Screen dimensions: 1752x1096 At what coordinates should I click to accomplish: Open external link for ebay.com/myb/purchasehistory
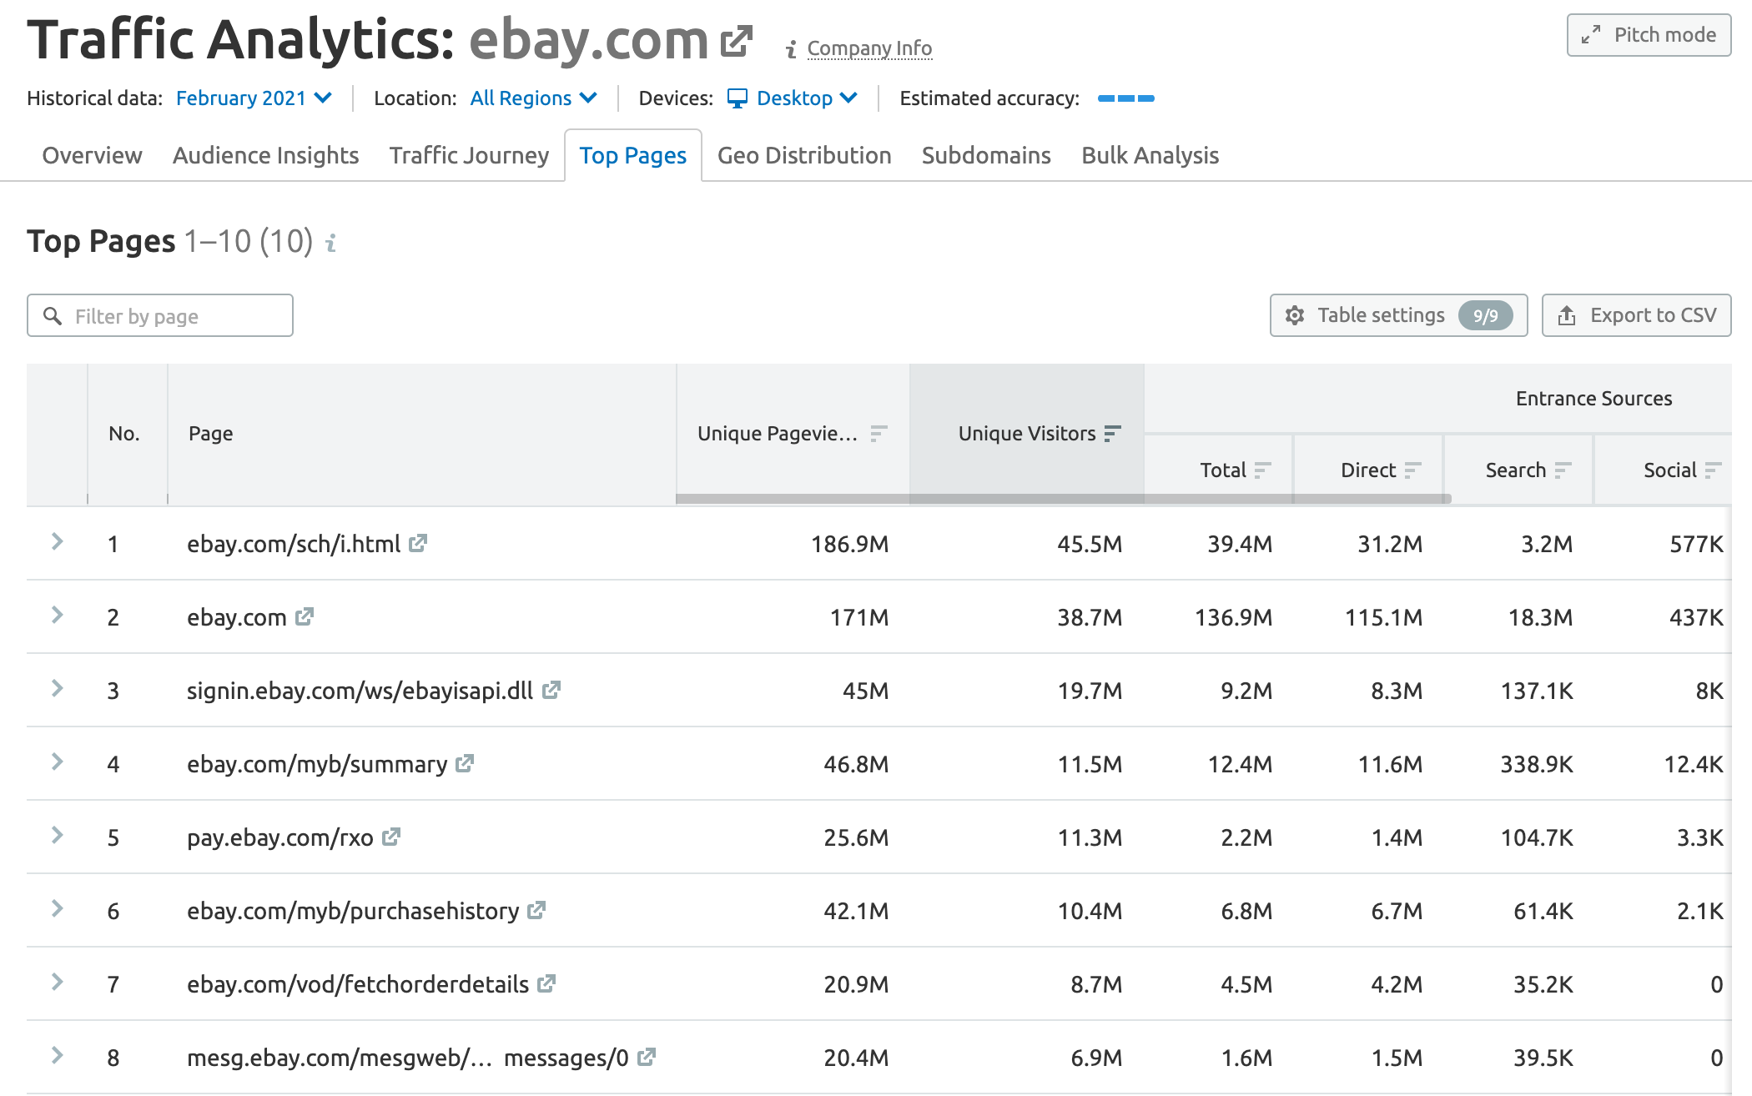(536, 910)
